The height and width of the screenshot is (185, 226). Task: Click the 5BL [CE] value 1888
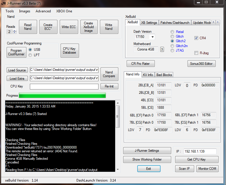click(164, 108)
